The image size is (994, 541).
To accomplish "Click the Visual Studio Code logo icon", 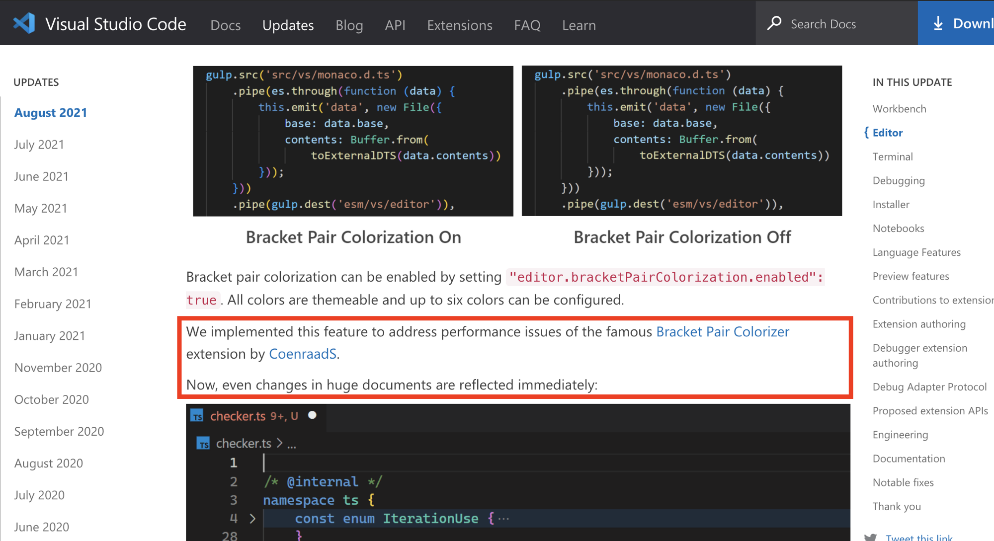I will [24, 23].
